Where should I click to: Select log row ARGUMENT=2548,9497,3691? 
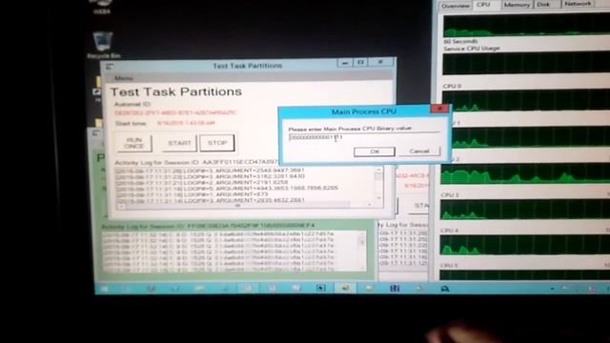tap(210, 171)
